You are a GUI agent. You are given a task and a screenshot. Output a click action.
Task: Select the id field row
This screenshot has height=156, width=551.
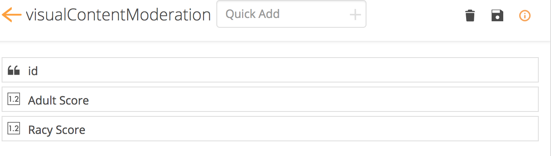click(x=270, y=70)
